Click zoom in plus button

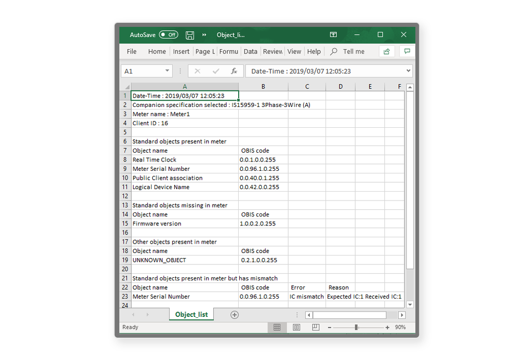[x=387, y=328]
